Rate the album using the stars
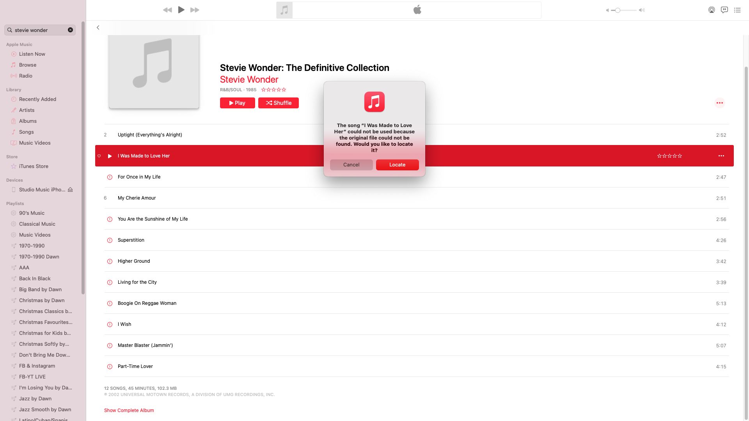Image resolution: width=749 pixels, height=421 pixels. point(274,90)
